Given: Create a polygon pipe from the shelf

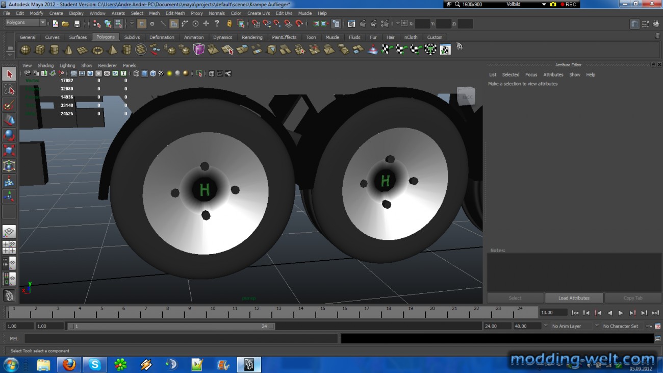Looking at the screenshot, I should tap(126, 49).
